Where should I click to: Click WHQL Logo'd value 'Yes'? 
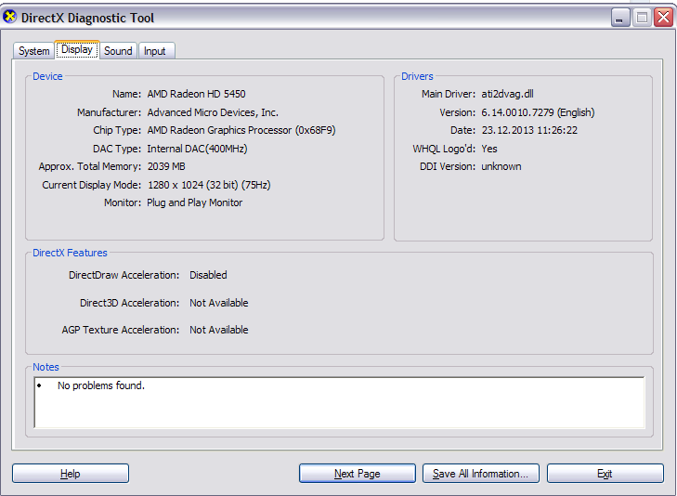pos(489,149)
